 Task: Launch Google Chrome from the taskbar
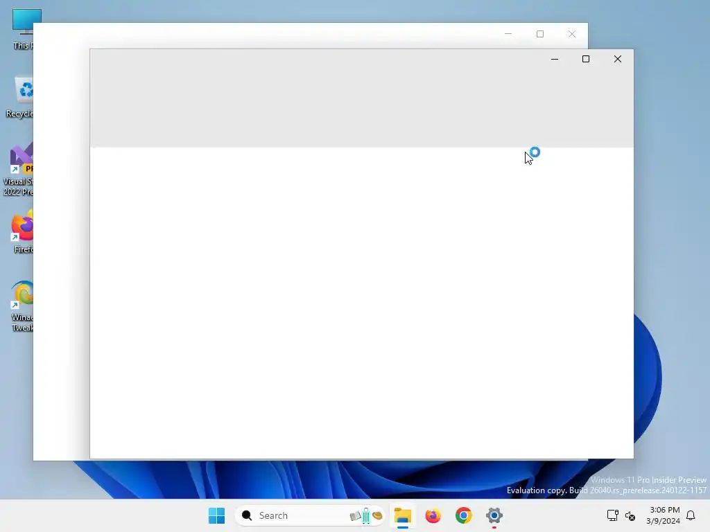click(x=463, y=515)
